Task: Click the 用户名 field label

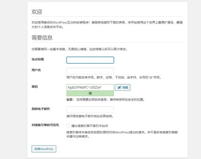Action: 36,70
